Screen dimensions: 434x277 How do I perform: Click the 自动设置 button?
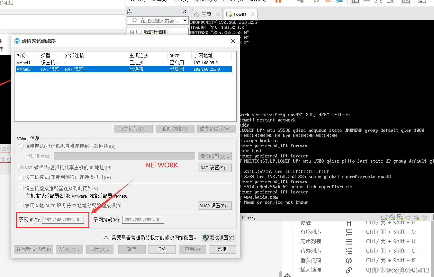click(215, 156)
